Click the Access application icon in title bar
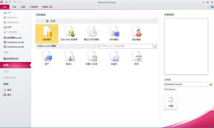 [x=2, y=2]
